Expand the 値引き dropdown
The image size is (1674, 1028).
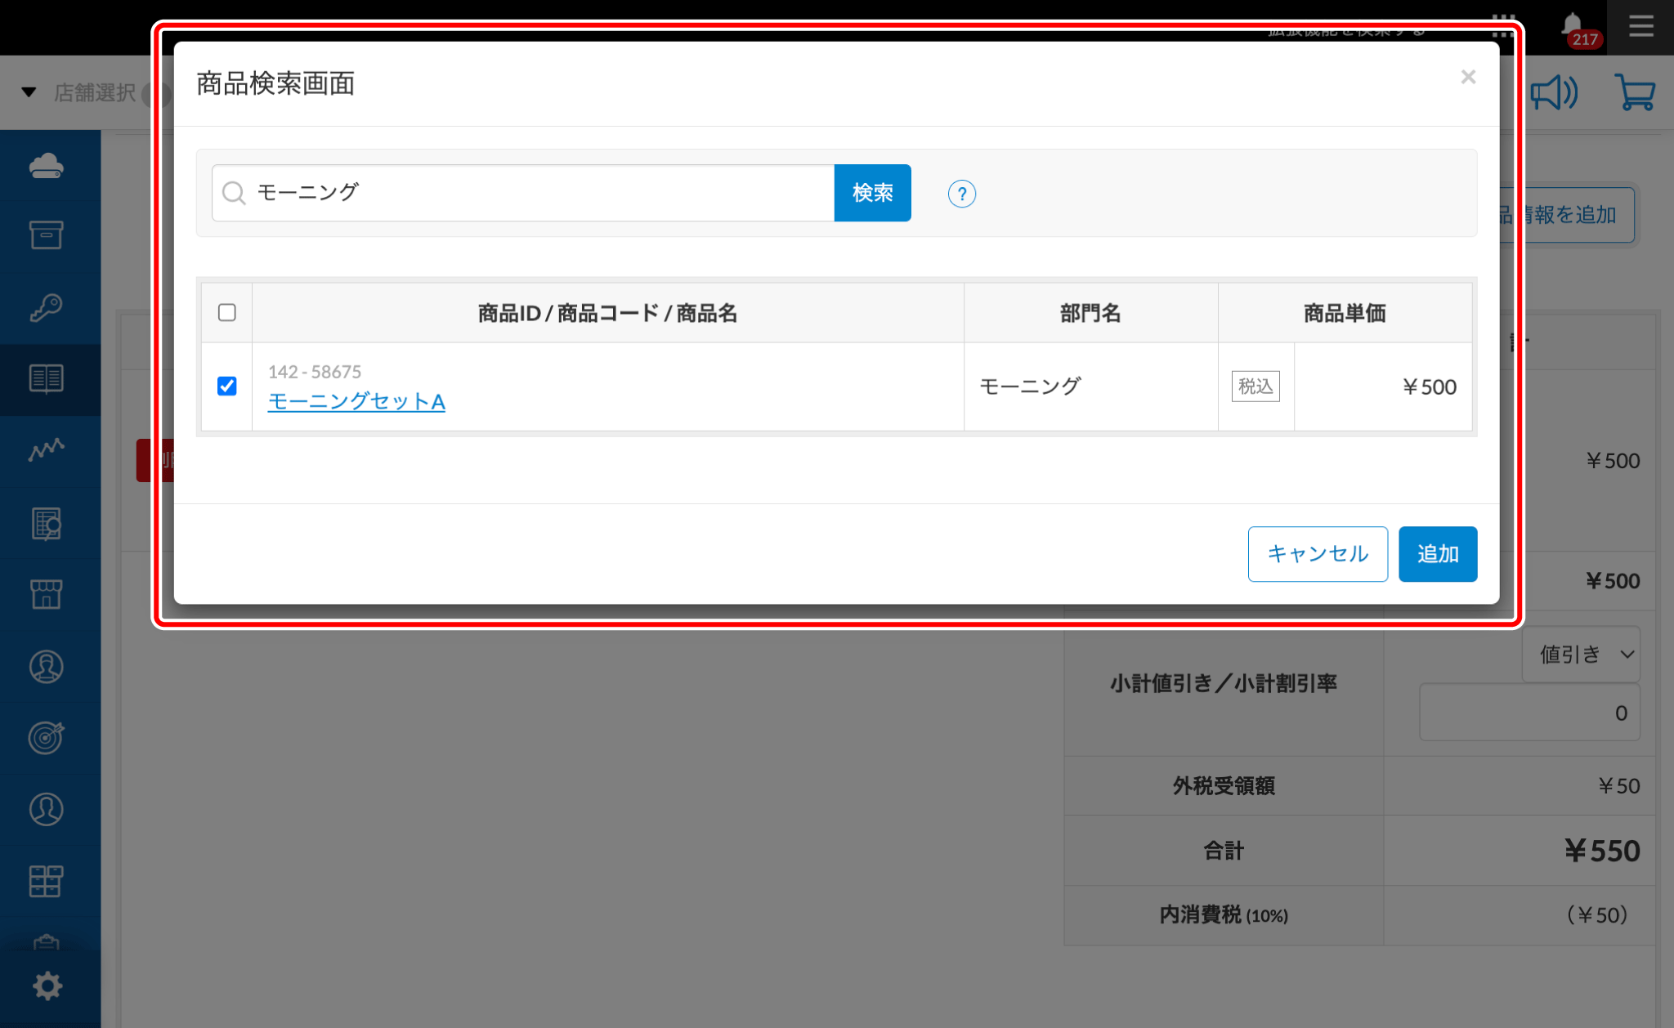pos(1581,654)
